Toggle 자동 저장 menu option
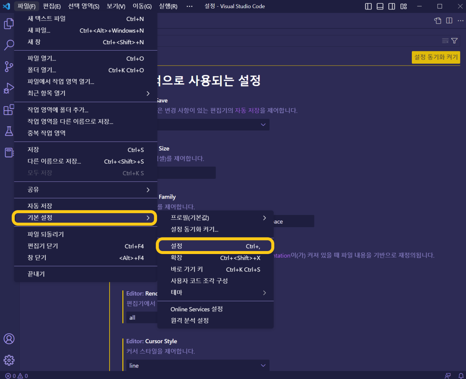Viewport: 466px width, 379px height. 86,206
